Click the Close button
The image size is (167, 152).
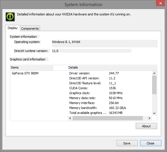[x=151, y=143]
